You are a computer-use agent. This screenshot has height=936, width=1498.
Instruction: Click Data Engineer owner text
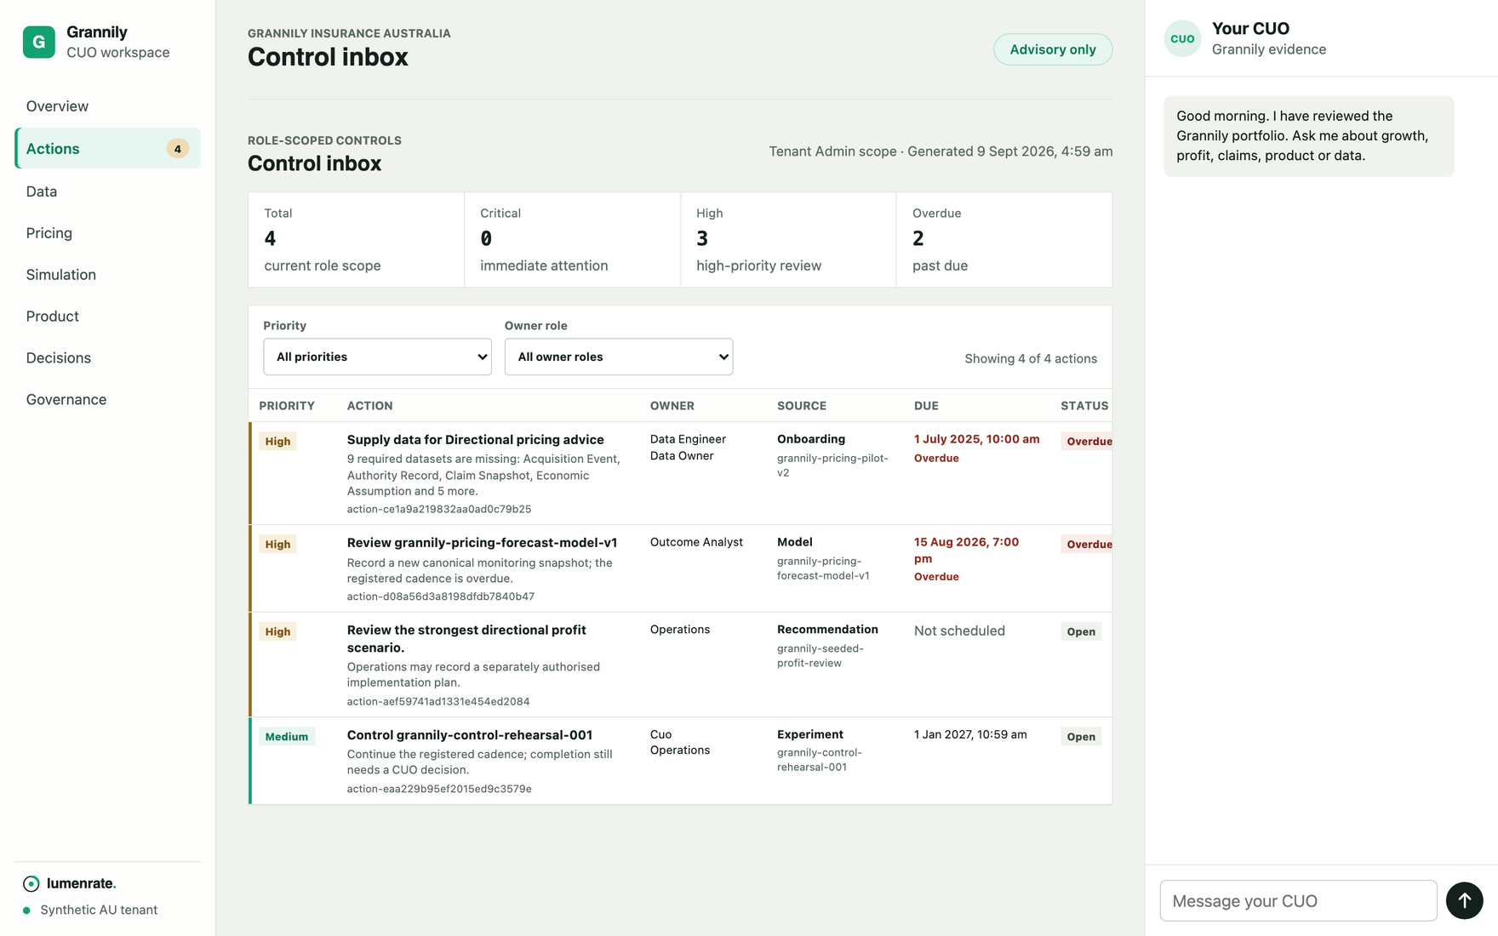(x=688, y=440)
